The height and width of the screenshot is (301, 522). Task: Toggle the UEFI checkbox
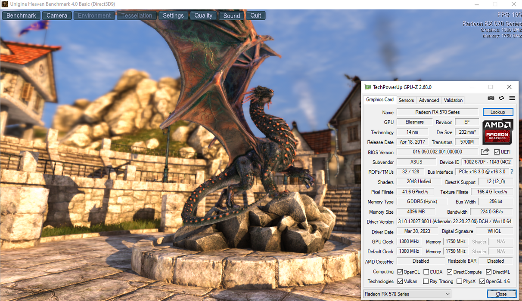[497, 152]
